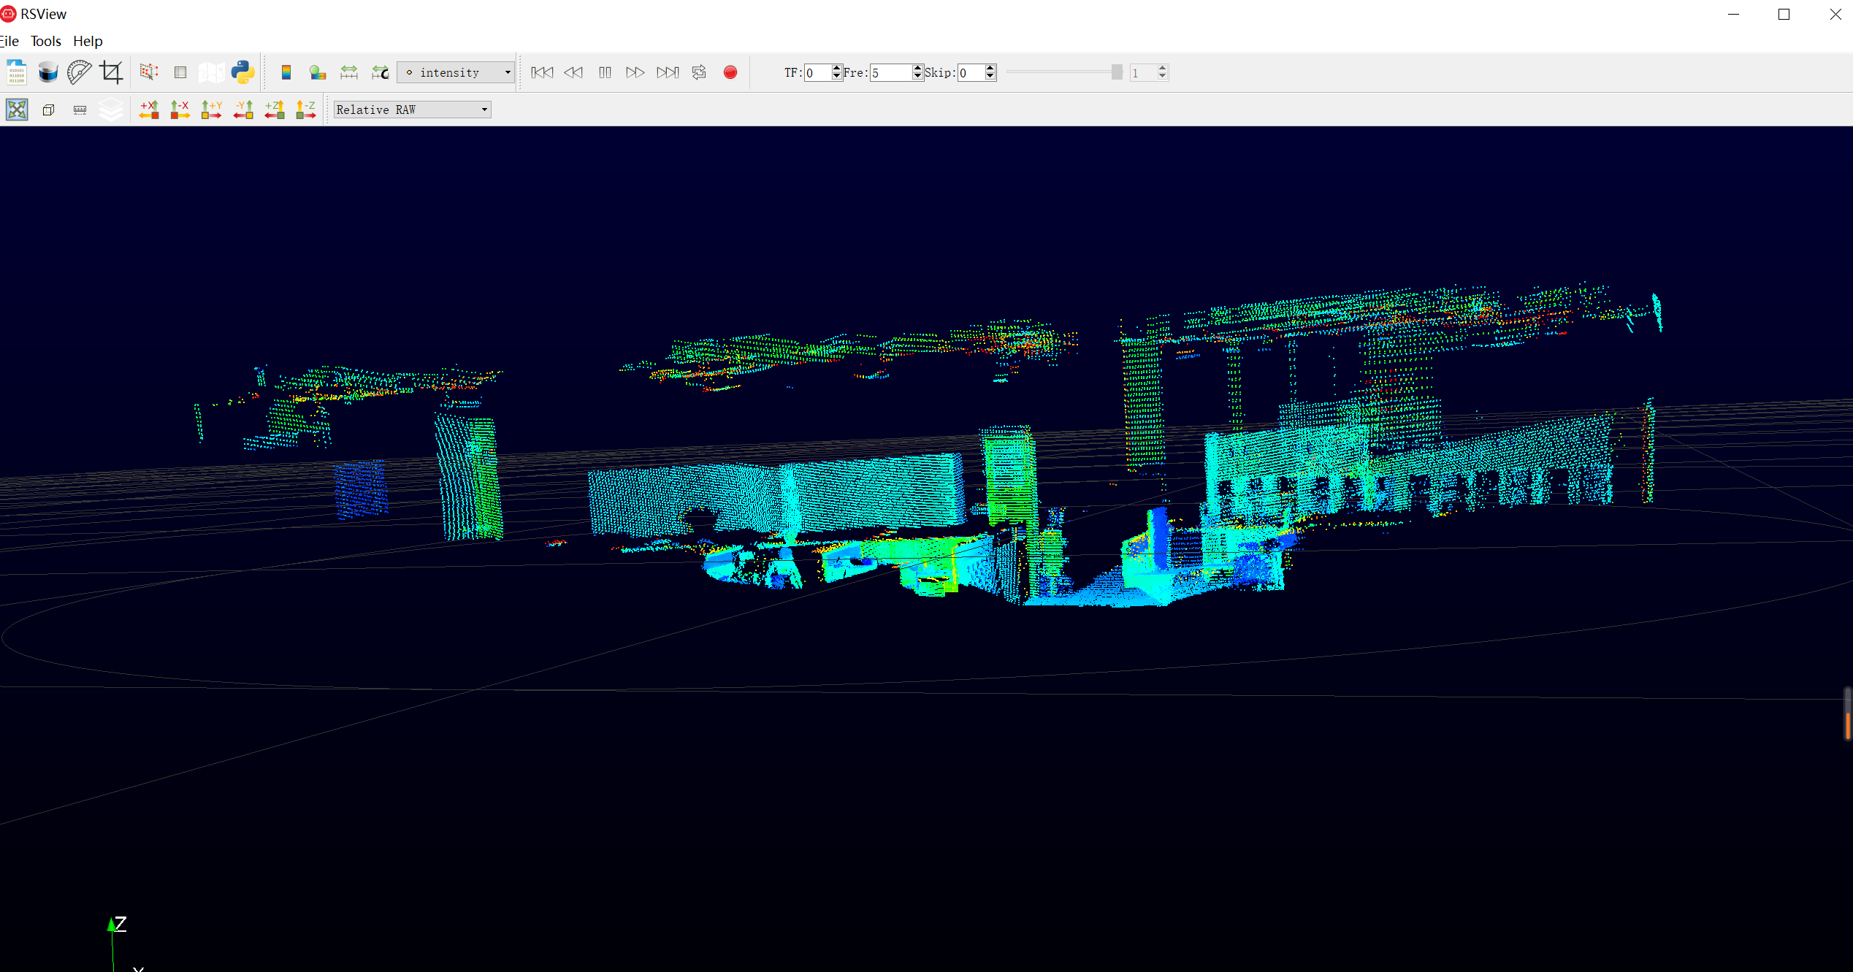Click the edit color map icon
1853x972 pixels.
(x=286, y=72)
